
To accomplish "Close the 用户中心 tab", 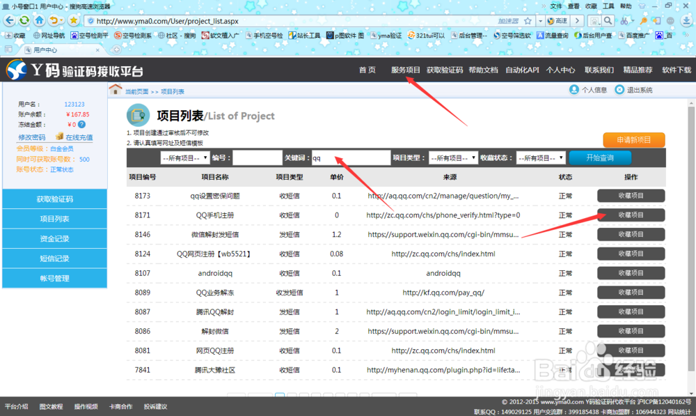I will pos(97,50).
